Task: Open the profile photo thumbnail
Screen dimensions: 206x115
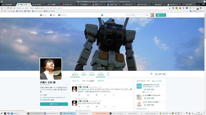Action: click(x=51, y=69)
